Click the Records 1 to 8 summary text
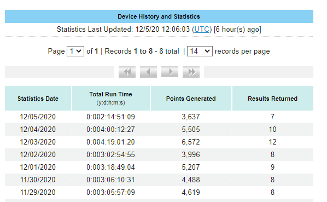This screenshot has width=327, height=202. click(142, 51)
